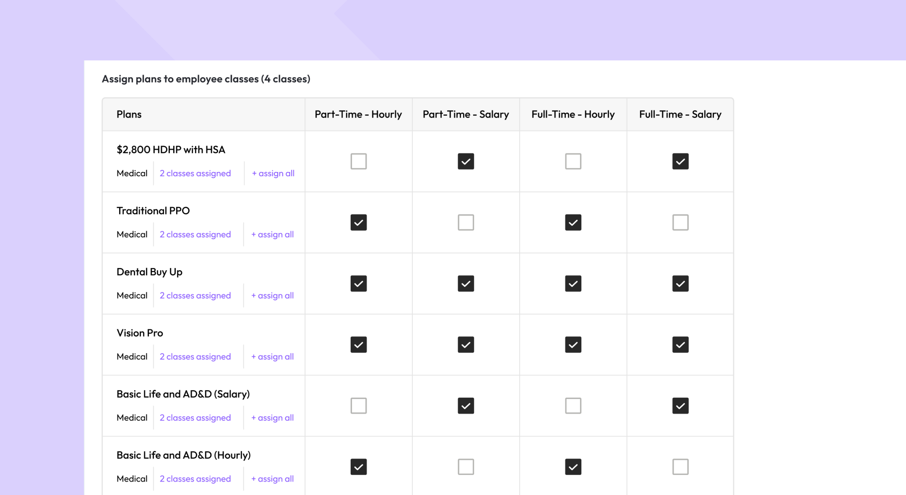Uncheck Basic Life (Salary) for Full-Time Salary
This screenshot has height=495, width=906.
pos(680,406)
